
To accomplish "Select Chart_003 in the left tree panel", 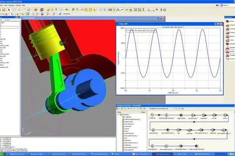I will (x=3, y=56).
